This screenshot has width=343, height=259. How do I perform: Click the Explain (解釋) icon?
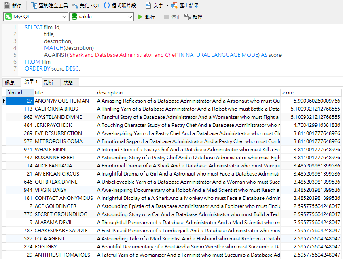[x=188, y=17]
